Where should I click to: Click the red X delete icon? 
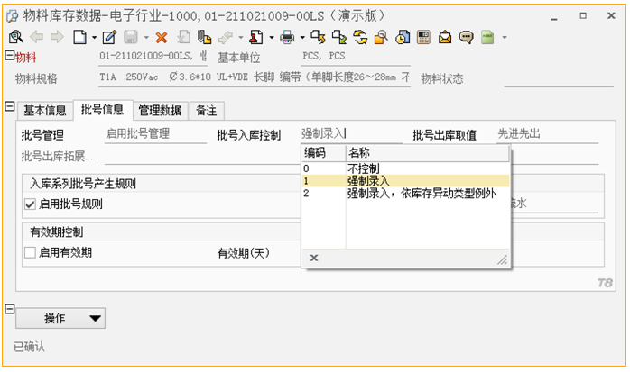[x=162, y=37]
